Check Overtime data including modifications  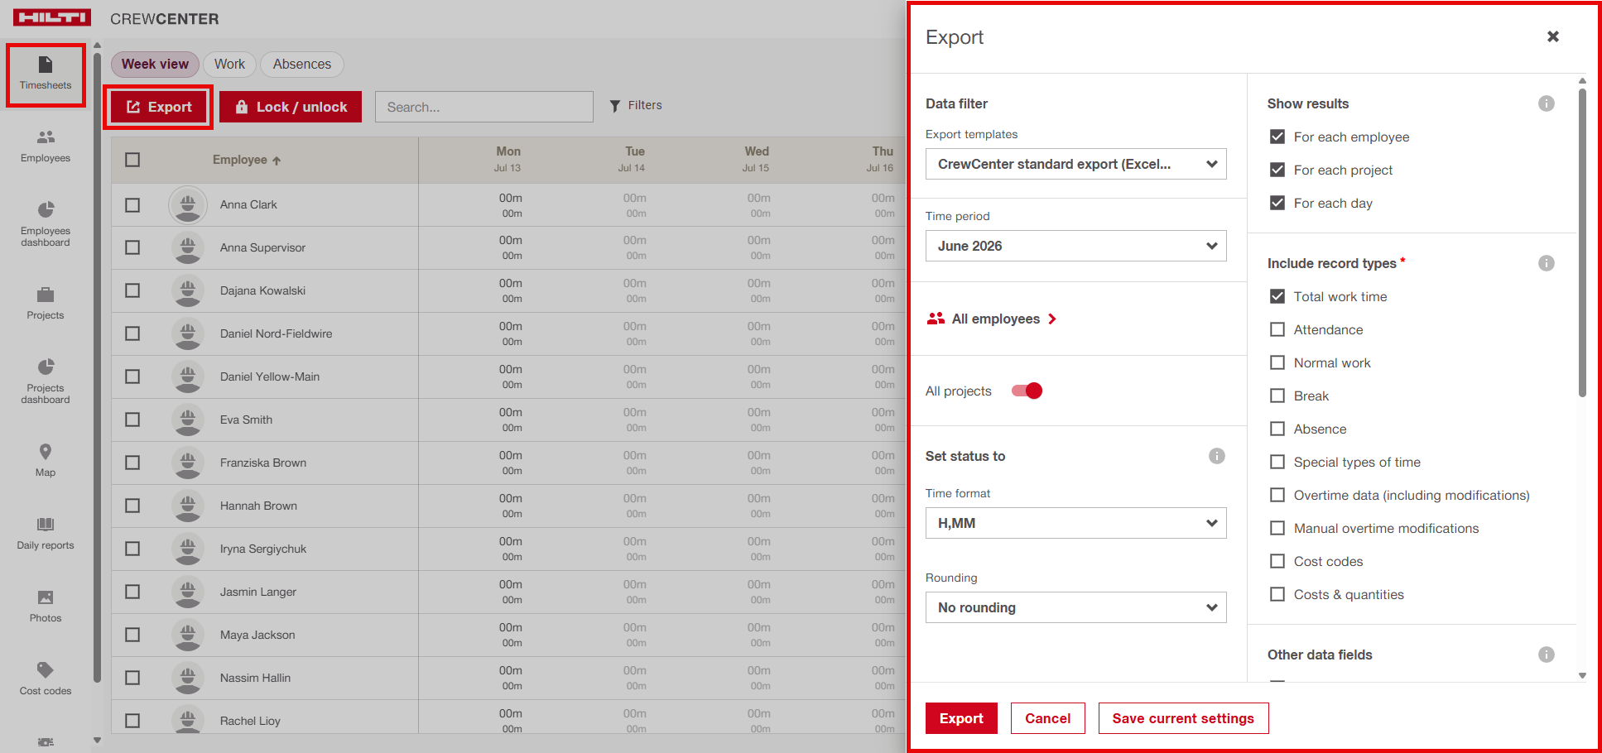point(1277,495)
